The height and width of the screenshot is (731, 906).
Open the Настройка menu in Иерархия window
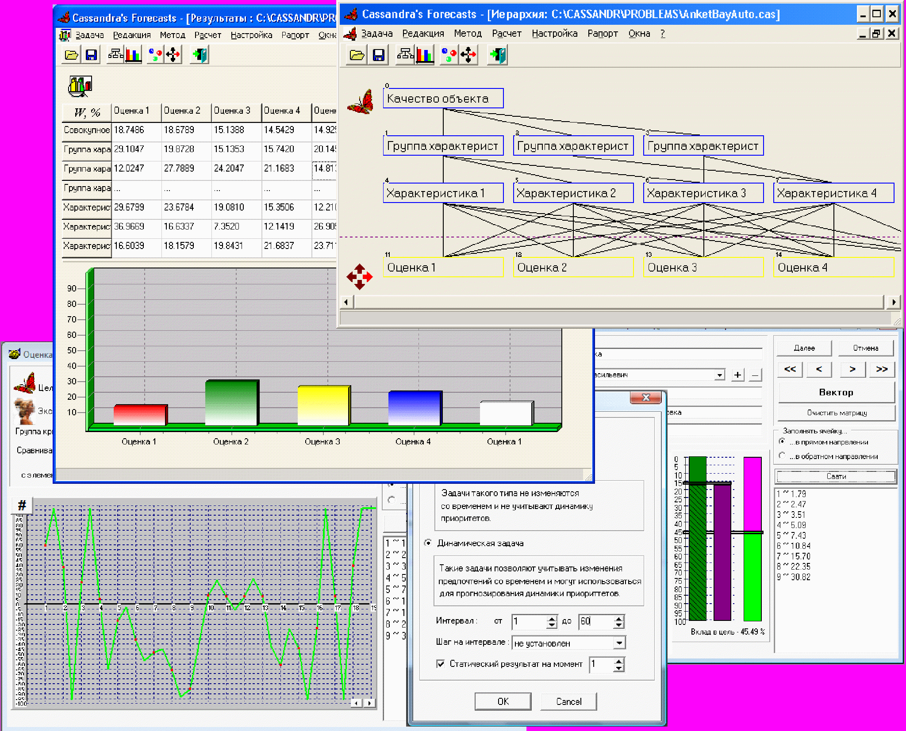click(x=554, y=34)
